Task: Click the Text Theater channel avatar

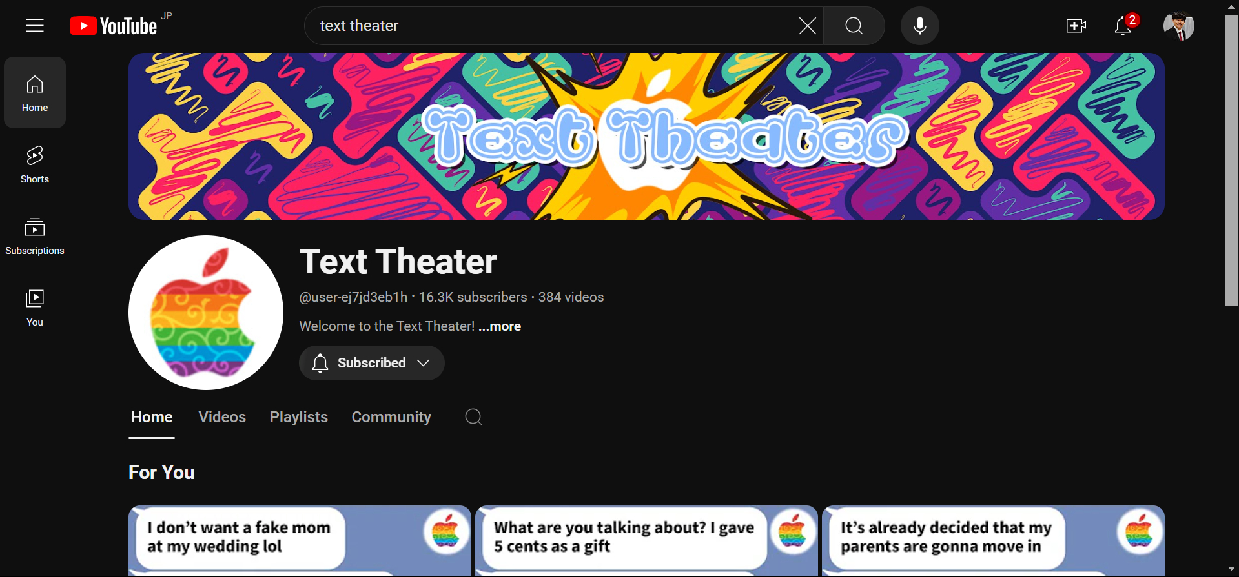Action: coord(206,313)
